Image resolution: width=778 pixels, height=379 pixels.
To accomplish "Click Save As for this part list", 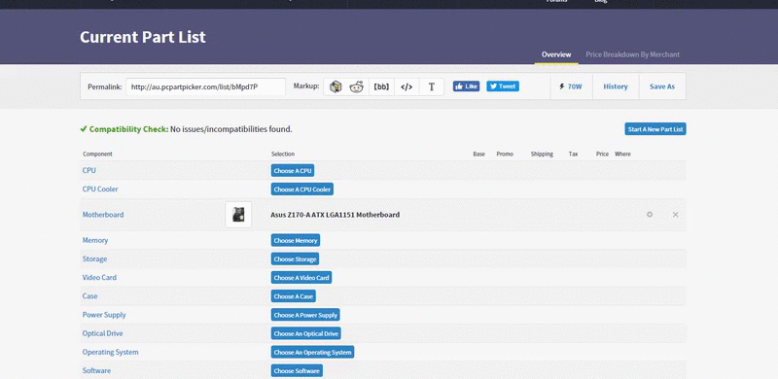I will point(662,86).
